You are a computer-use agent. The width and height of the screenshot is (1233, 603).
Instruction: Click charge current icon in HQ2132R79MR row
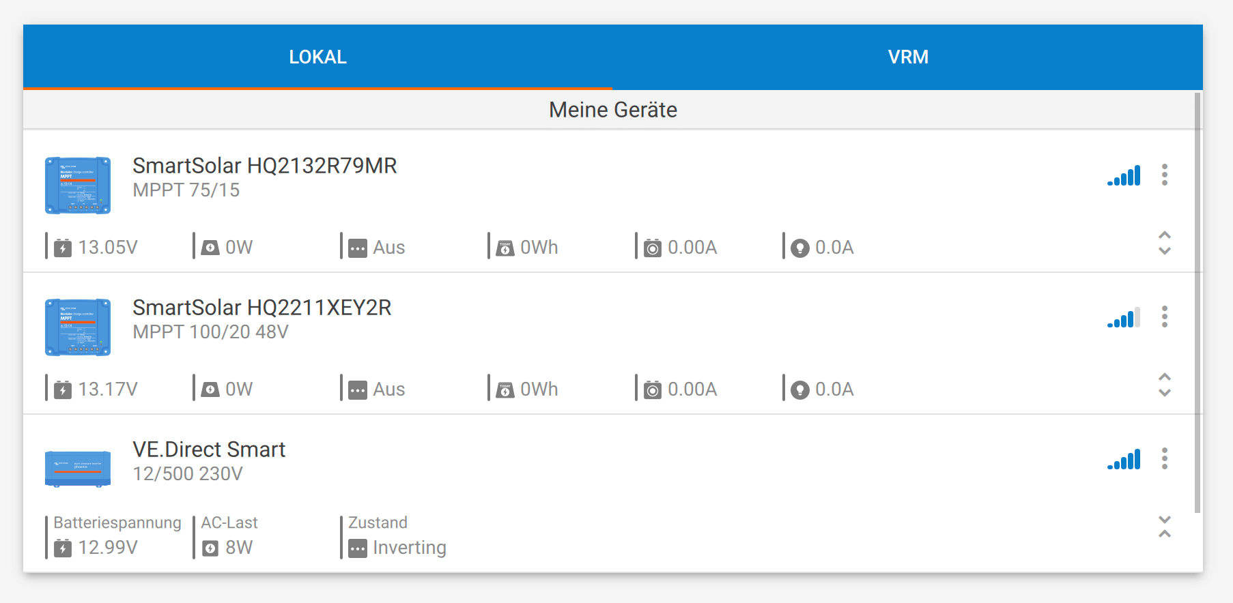pyautogui.click(x=653, y=248)
